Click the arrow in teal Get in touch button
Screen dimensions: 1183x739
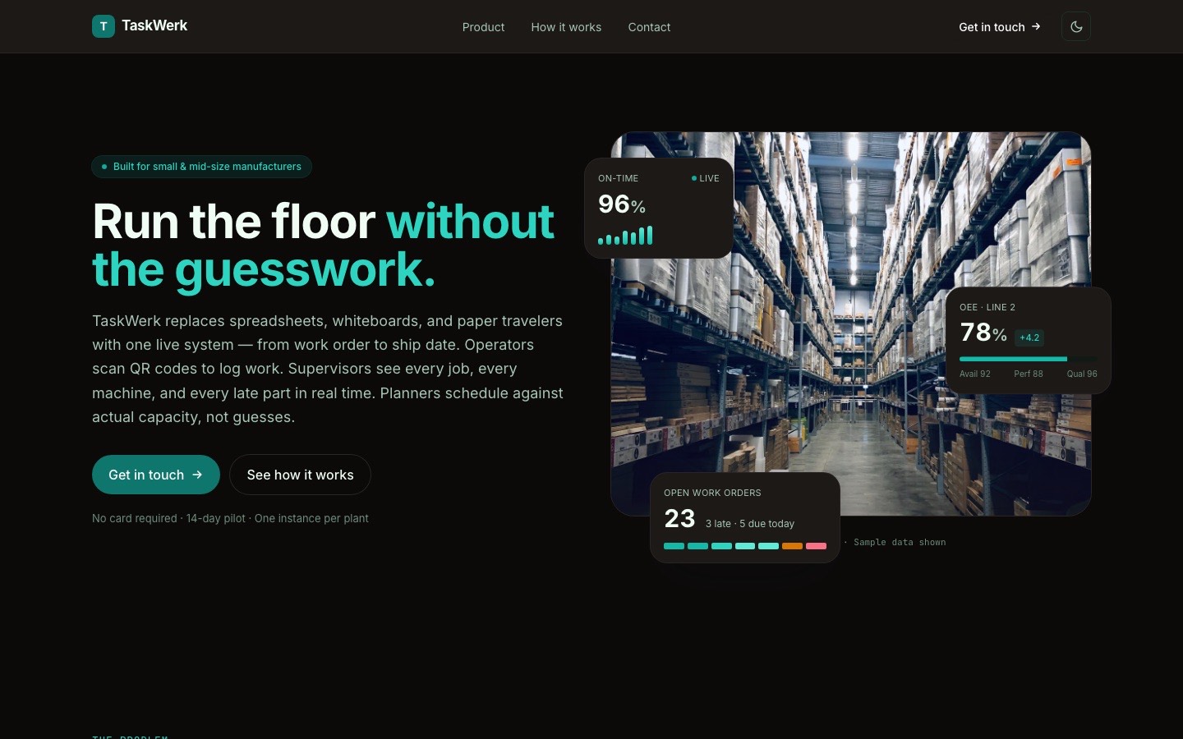(x=197, y=475)
